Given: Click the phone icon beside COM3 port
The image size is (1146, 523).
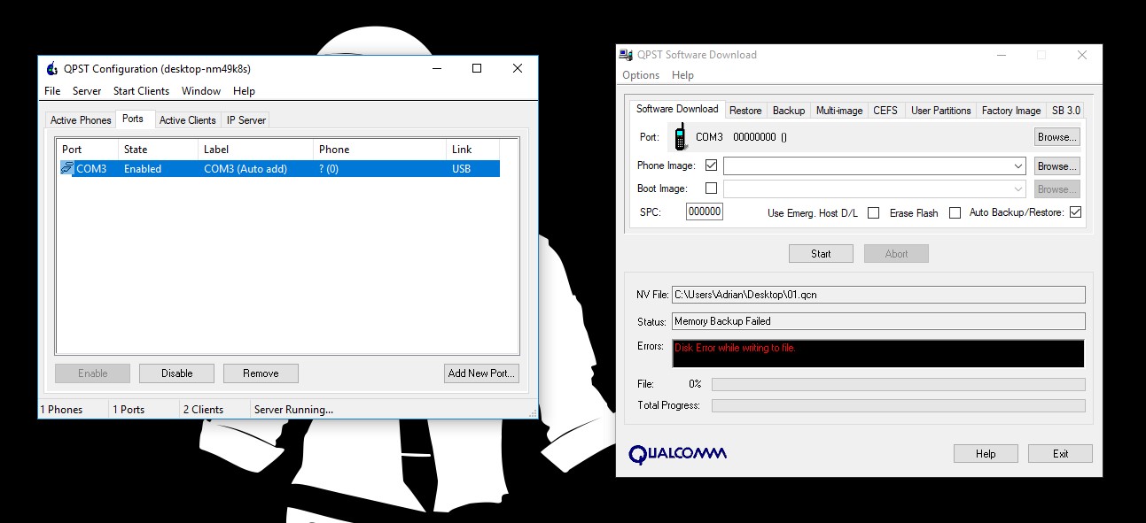Looking at the screenshot, I should click(680, 137).
